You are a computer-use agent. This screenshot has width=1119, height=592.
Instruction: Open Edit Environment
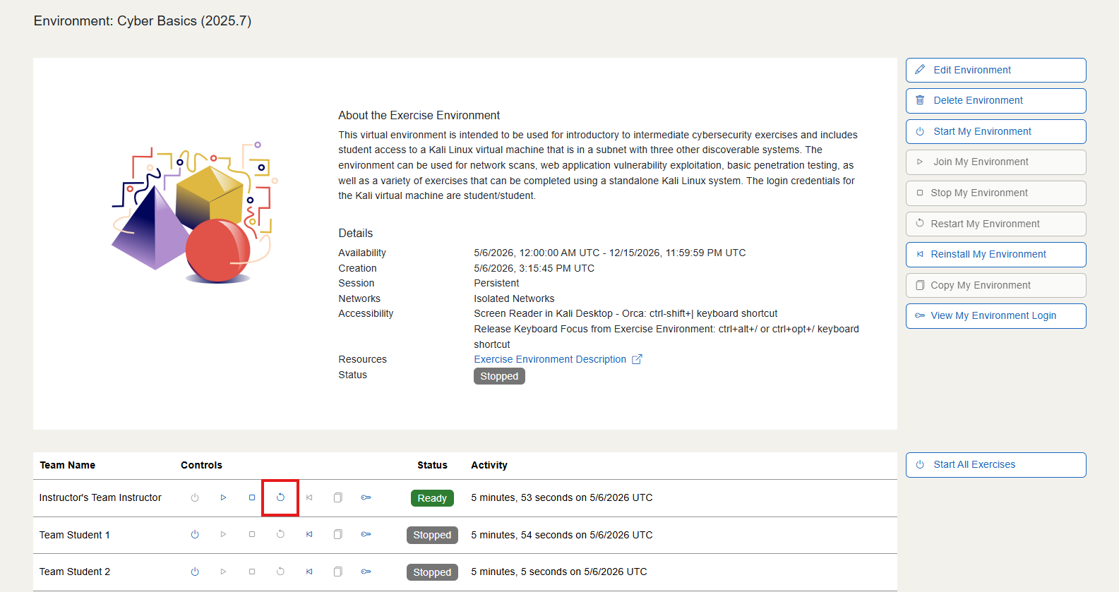click(x=995, y=70)
